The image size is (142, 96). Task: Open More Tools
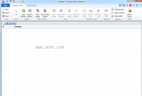(129, 13)
